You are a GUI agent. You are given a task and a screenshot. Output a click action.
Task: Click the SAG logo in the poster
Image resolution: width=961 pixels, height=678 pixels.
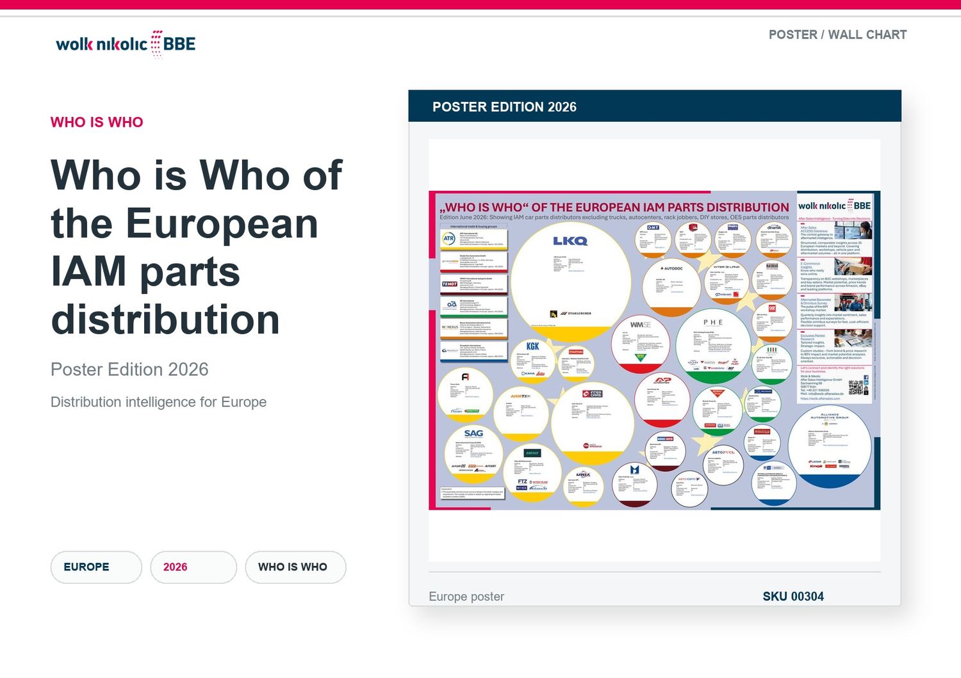473,433
